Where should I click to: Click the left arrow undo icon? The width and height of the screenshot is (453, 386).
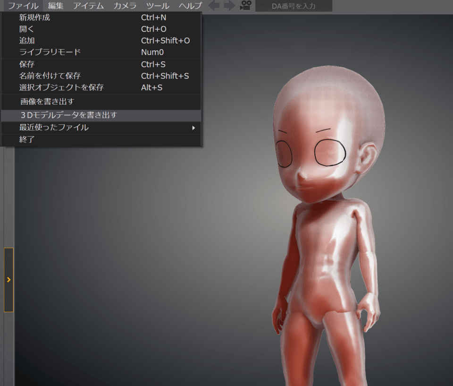click(214, 6)
